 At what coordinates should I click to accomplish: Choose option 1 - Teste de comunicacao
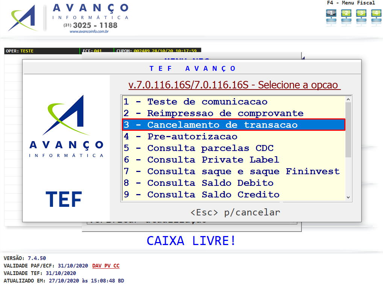coord(233,102)
